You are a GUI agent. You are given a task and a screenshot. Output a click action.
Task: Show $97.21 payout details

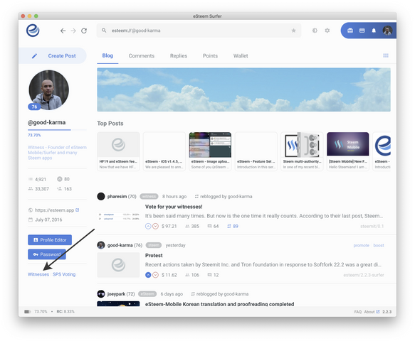(x=169, y=227)
